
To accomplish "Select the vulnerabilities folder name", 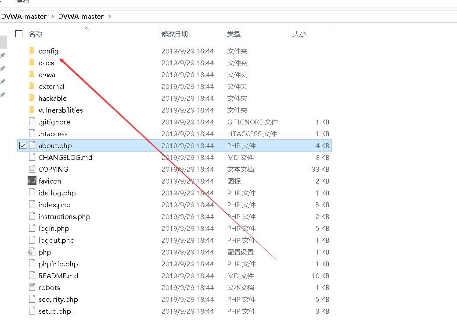I will [x=61, y=110].
